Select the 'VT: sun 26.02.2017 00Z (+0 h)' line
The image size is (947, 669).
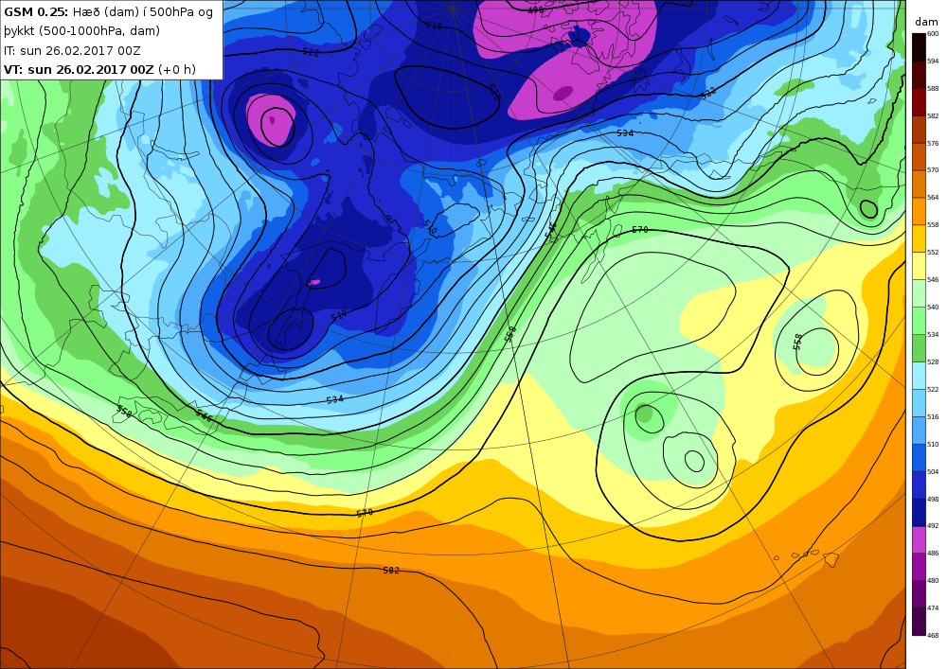point(99,69)
